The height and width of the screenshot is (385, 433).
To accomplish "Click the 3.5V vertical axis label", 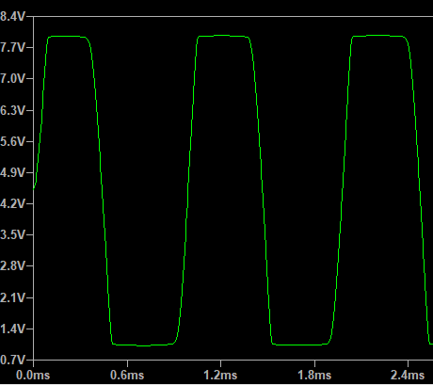I will pyautogui.click(x=12, y=234).
